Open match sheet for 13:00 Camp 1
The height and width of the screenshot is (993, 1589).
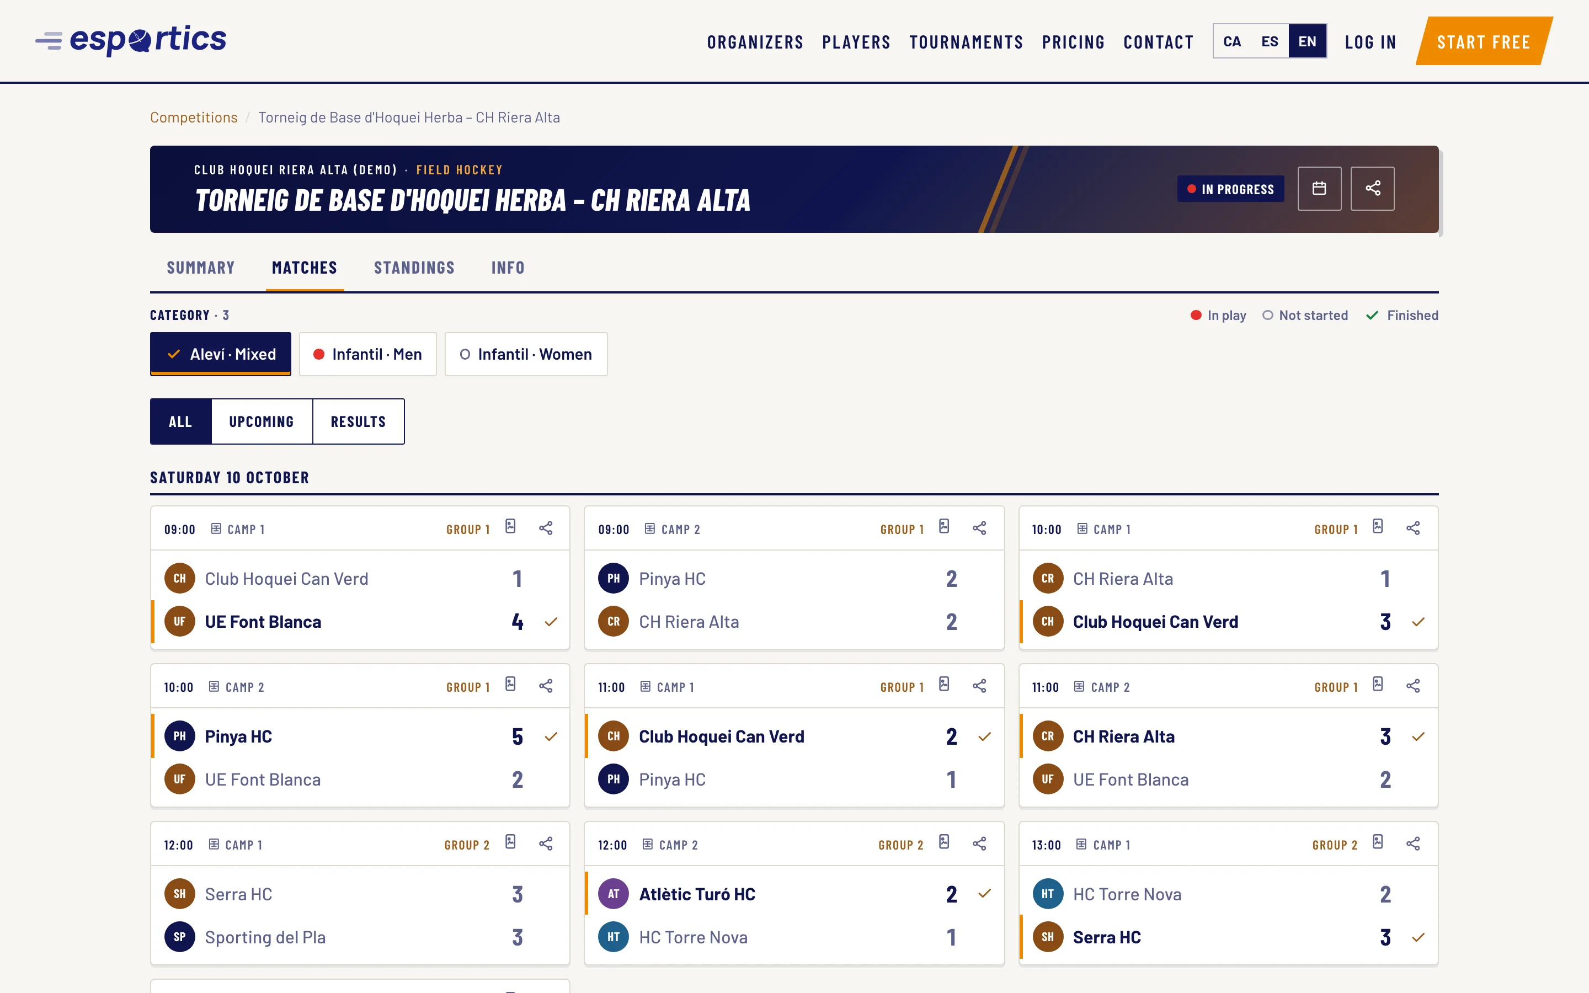point(1378,842)
